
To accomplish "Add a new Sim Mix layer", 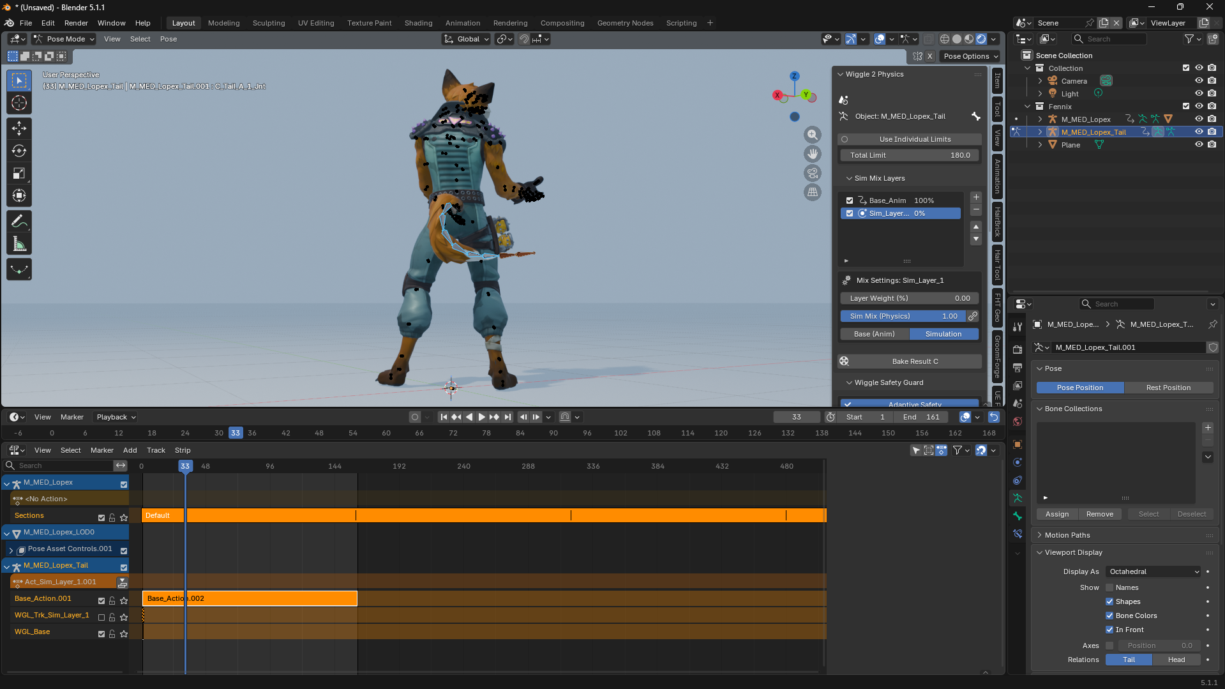I will coord(976,197).
